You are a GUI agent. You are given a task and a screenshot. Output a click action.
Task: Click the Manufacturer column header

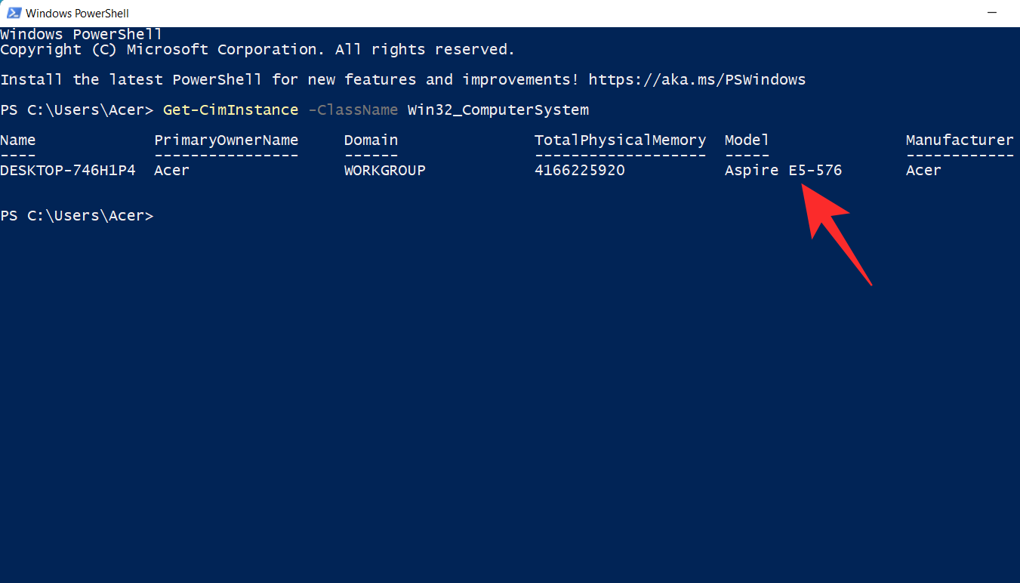point(960,140)
